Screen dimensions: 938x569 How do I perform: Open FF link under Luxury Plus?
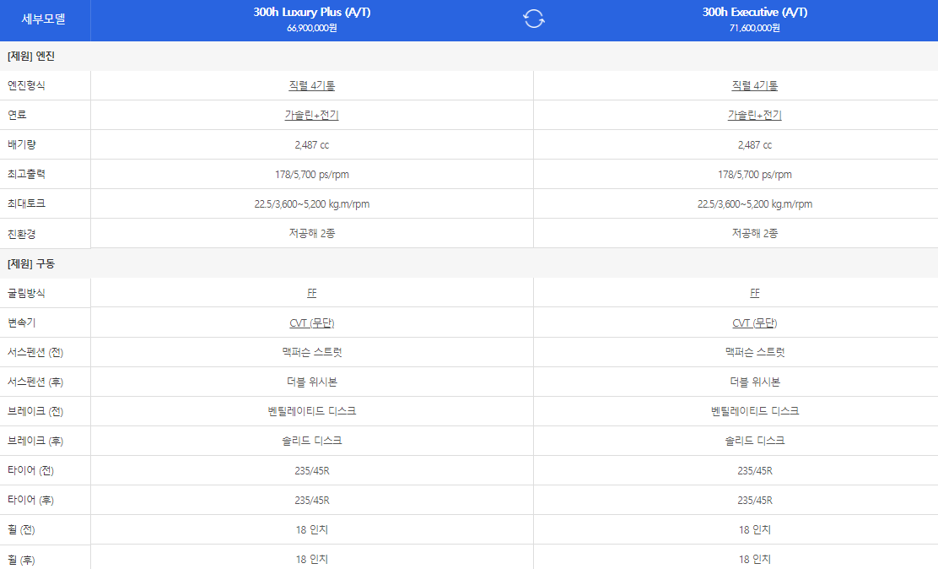(311, 293)
